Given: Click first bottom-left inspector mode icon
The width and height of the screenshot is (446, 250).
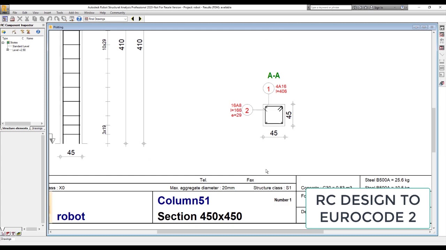Looking at the screenshot, I should tap(3, 234).
